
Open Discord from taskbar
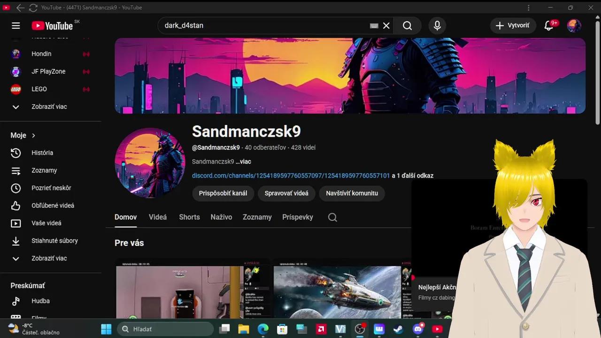tap(418, 329)
